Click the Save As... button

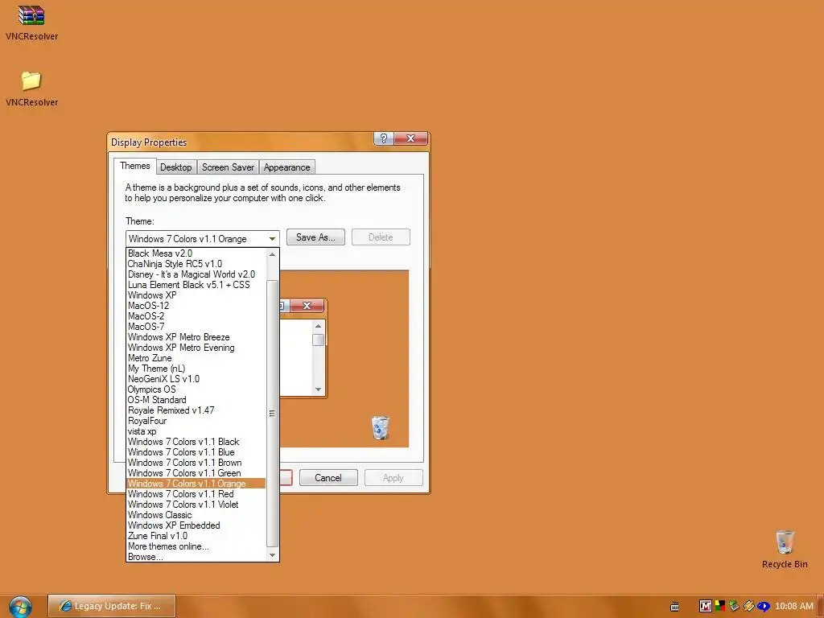point(315,237)
